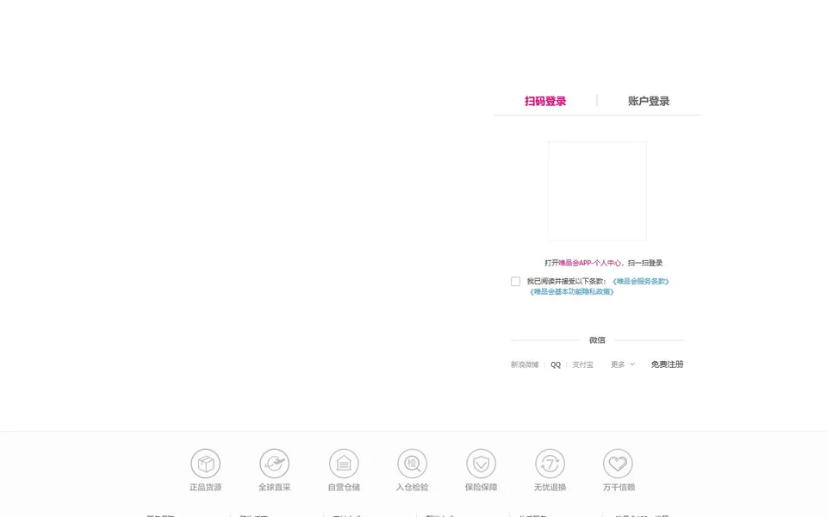
Task: Click the 万千信赖 heart icon
Action: [x=619, y=464]
